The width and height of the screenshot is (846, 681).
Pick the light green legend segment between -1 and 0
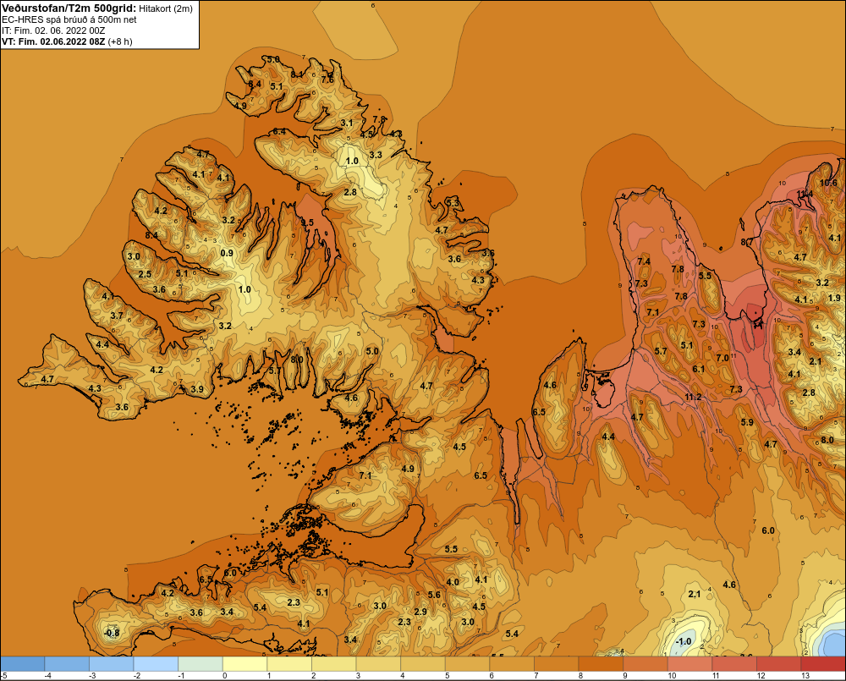[201, 664]
